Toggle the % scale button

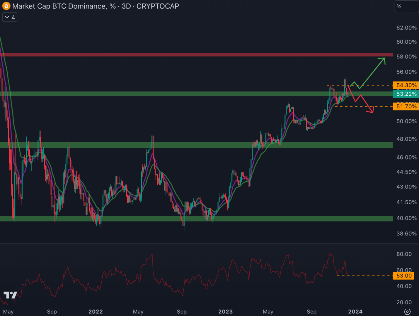pyautogui.click(x=406, y=6)
